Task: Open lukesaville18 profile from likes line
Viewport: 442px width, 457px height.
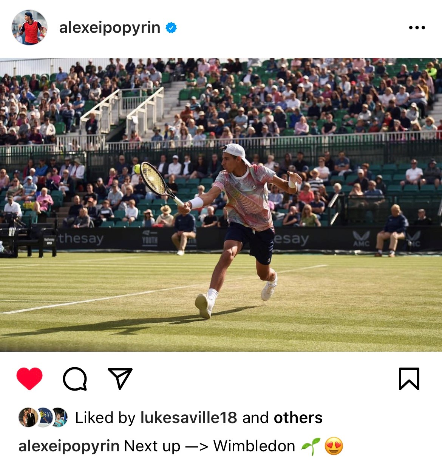Action: [189, 418]
